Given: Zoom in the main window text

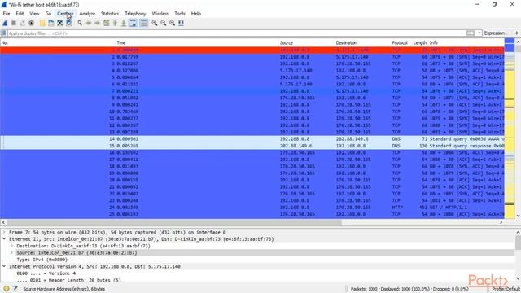Looking at the screenshot, I should pyautogui.click(x=155, y=23).
